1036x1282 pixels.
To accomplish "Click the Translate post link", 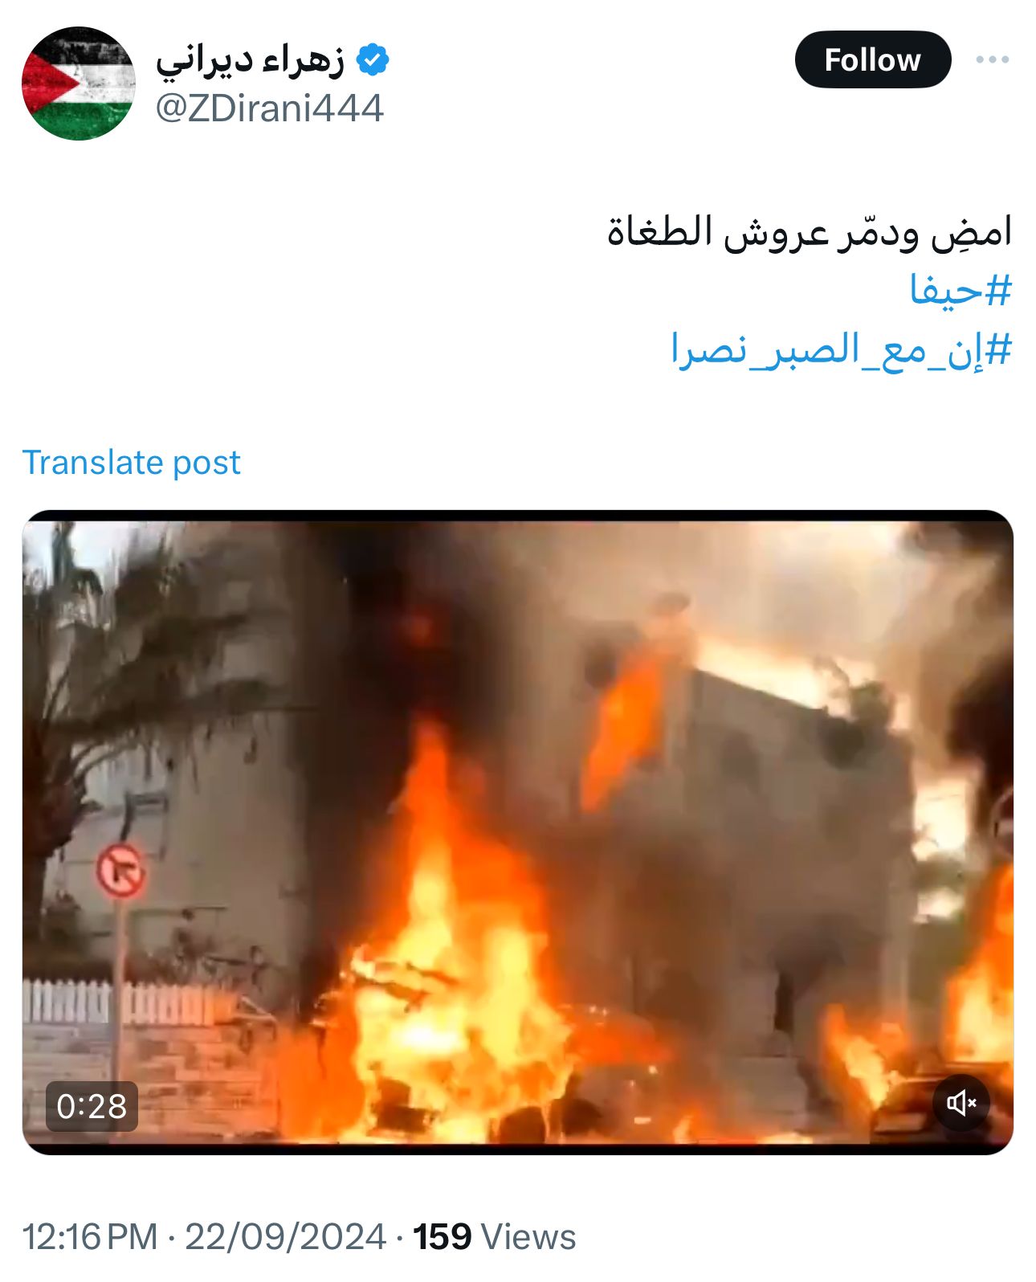I will [131, 462].
